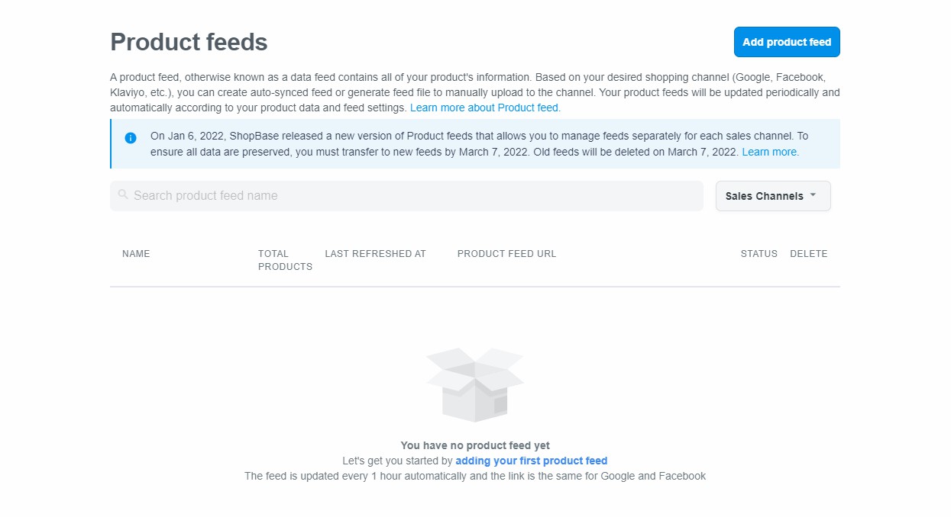Click the PRODUCT FEED URL column header
Screen dimensions: 951x517
tap(506, 254)
